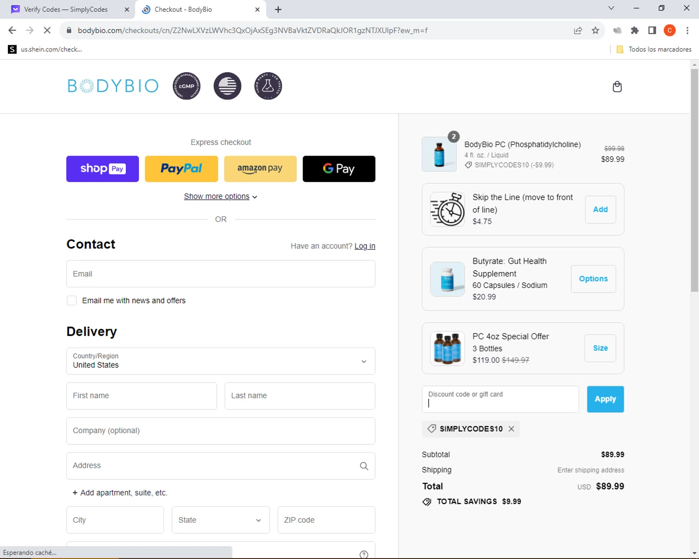699x559 pixels.
Task: Choose Options for Butyrate supplement
Action: pyautogui.click(x=593, y=279)
